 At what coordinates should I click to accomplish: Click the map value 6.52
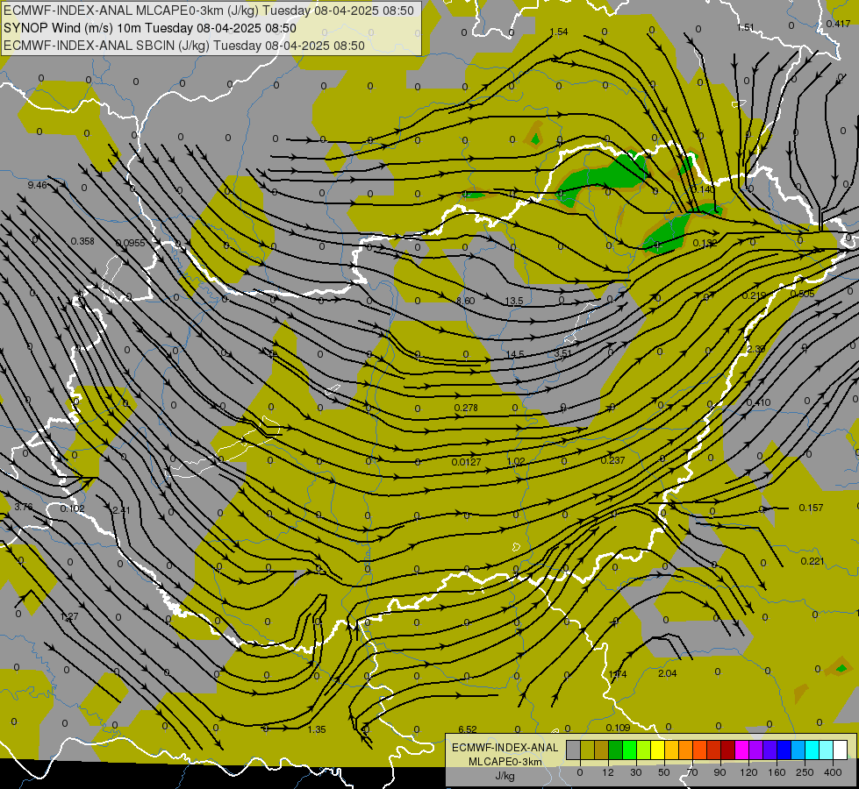[468, 729]
